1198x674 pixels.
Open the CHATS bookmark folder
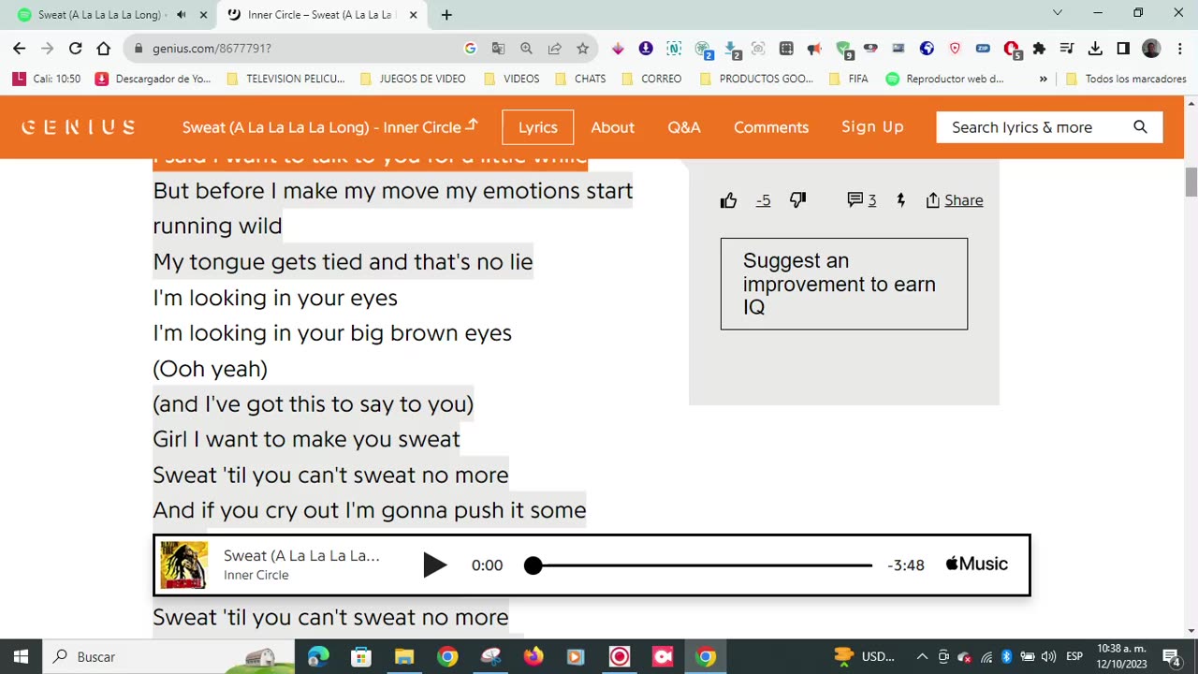point(580,79)
